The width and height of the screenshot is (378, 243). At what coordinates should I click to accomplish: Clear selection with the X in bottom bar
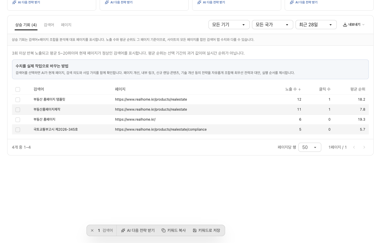click(x=92, y=230)
